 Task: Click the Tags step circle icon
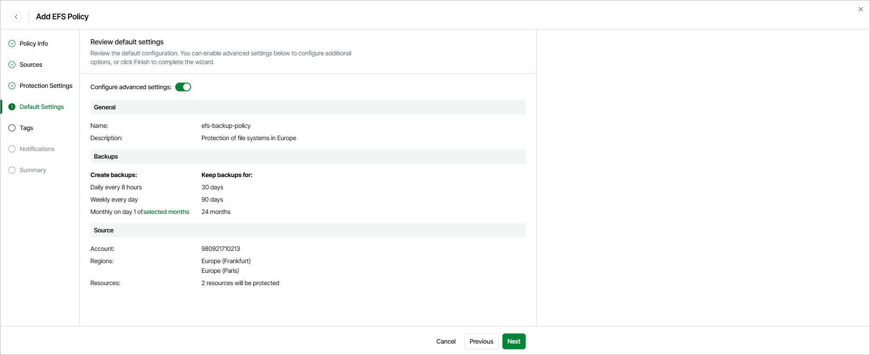click(x=12, y=128)
